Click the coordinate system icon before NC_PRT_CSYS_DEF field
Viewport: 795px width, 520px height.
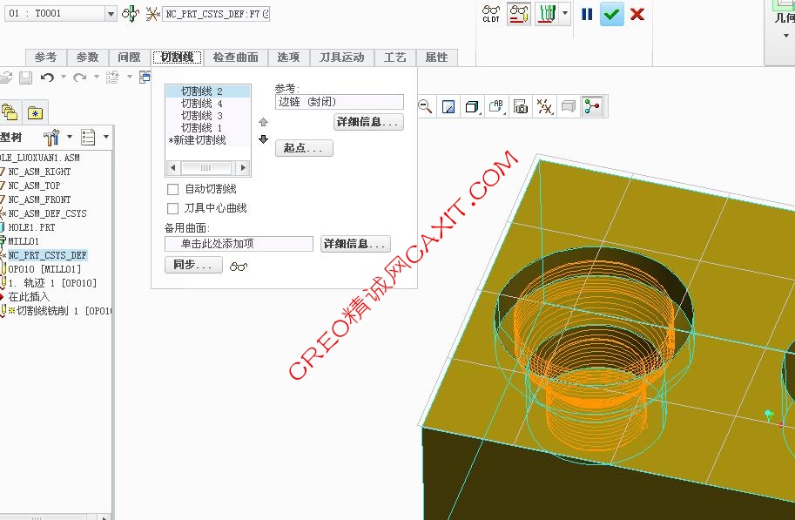click(152, 14)
